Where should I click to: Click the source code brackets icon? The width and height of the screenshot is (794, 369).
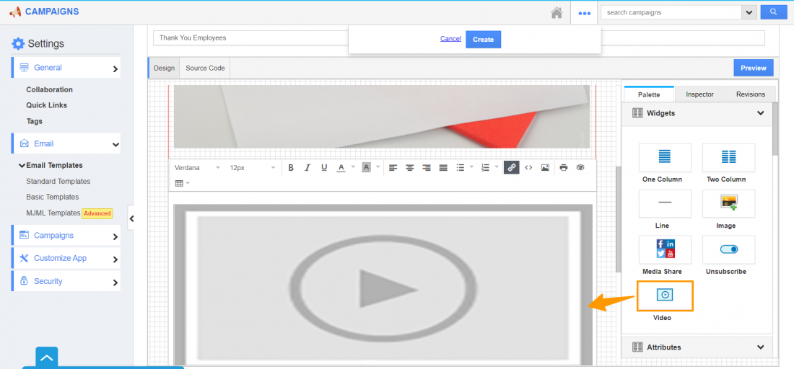(x=528, y=168)
